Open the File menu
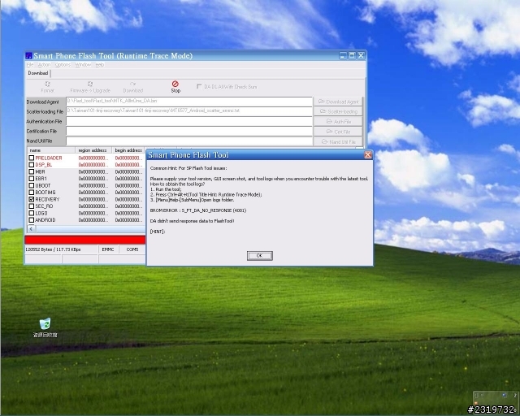520x416 pixels. click(x=30, y=65)
